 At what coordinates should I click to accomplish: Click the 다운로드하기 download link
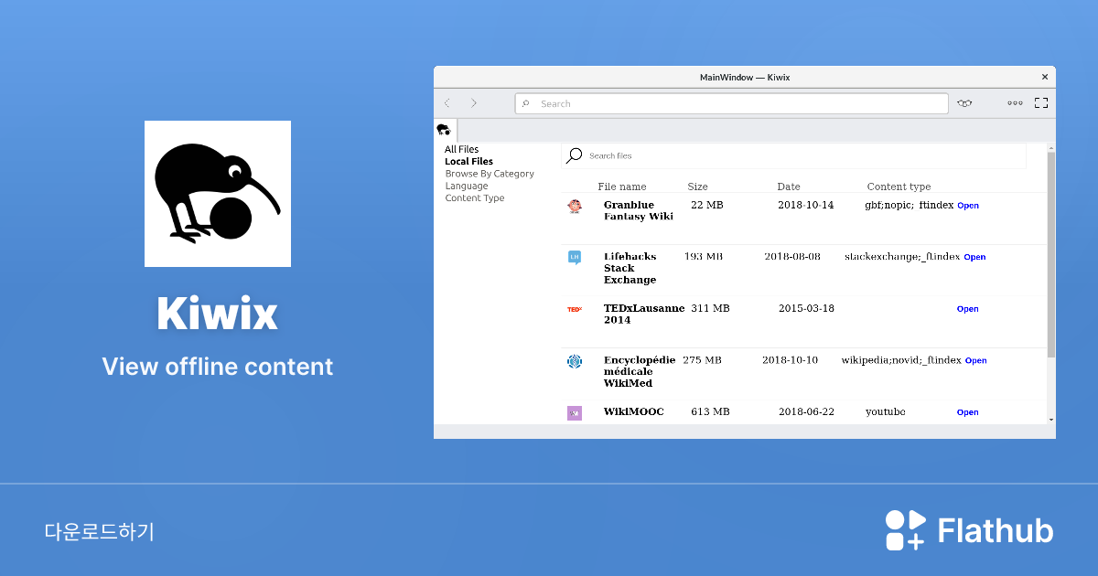[x=99, y=530]
